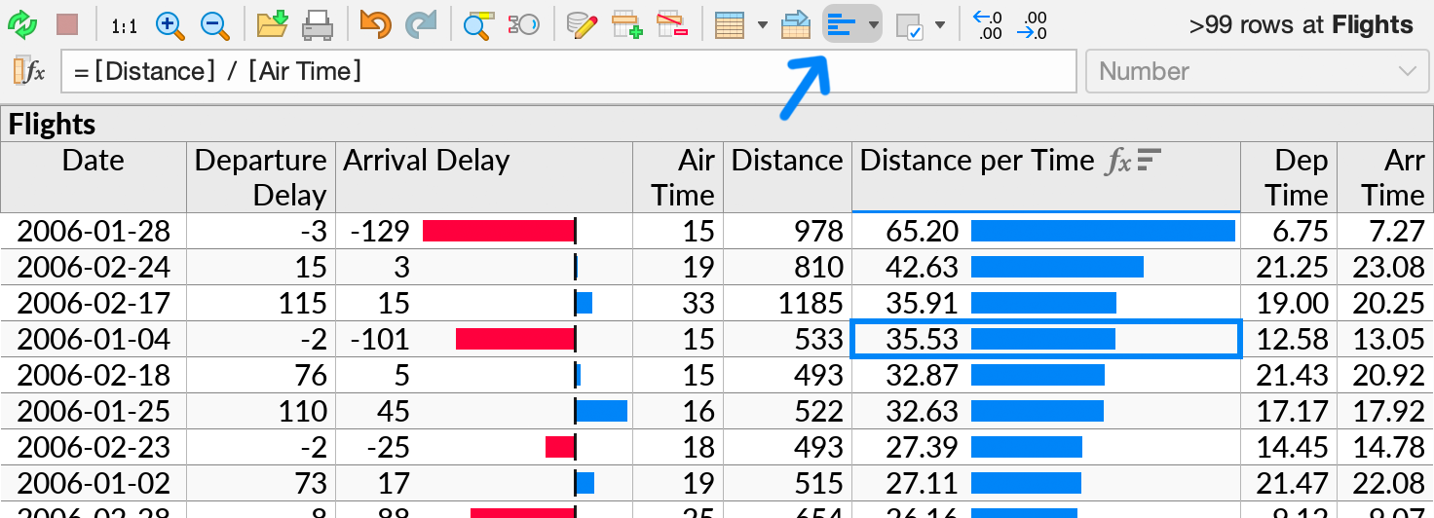Select the date cell 2006-01-25
The image size is (1434, 518).
[x=94, y=411]
